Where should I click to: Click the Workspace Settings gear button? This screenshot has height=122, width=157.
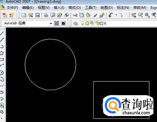(57, 23)
